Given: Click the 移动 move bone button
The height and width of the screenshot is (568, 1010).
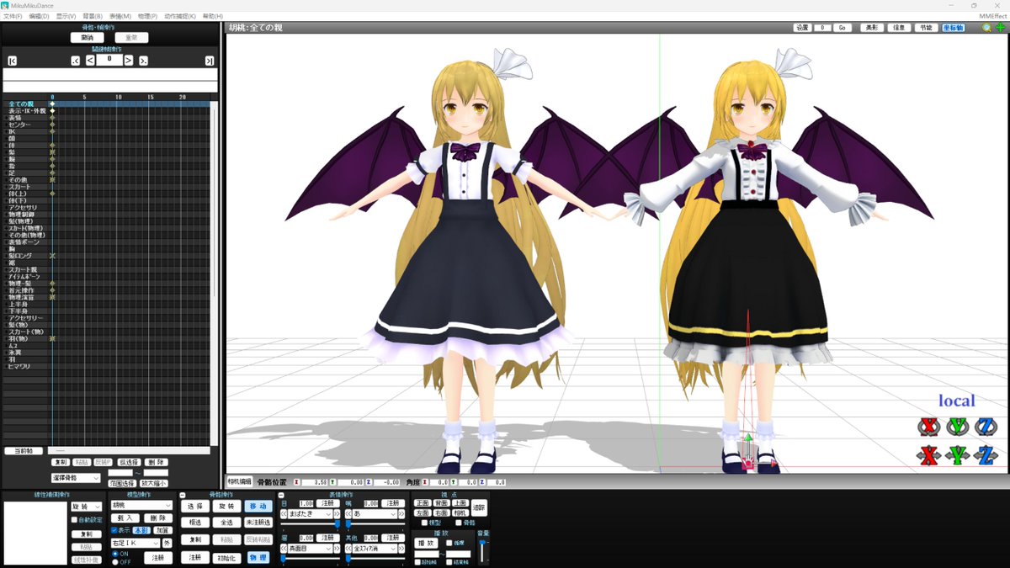Looking at the screenshot, I should pyautogui.click(x=258, y=507).
